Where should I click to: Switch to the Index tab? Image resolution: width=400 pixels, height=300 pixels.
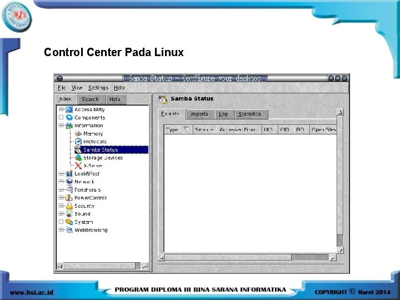coord(65,99)
